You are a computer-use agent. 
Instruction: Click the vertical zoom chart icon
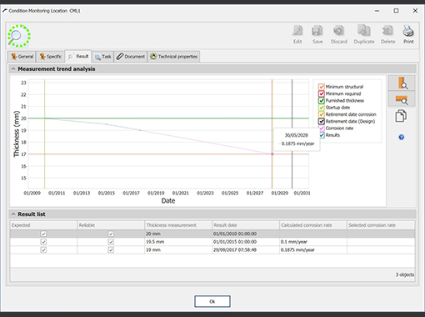pos(402,83)
